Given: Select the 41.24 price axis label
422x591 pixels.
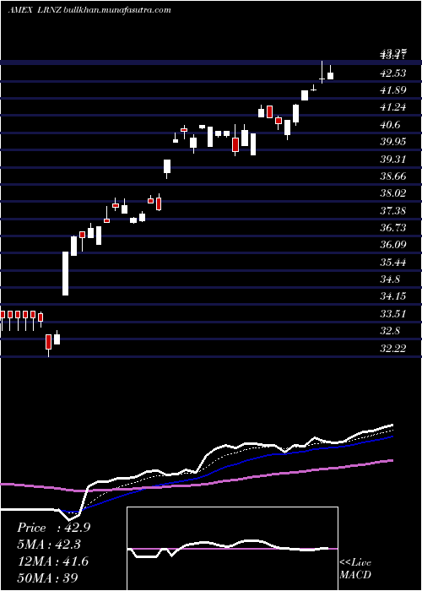Looking at the screenshot, I should (x=393, y=107).
